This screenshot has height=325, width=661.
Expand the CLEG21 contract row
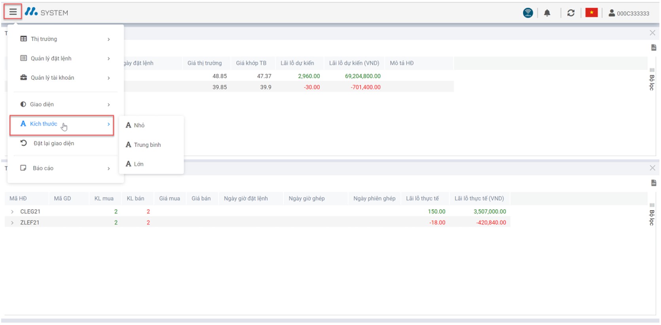[x=12, y=212]
